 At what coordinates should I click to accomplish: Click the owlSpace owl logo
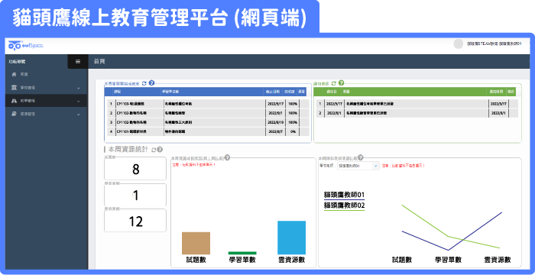click(x=26, y=45)
